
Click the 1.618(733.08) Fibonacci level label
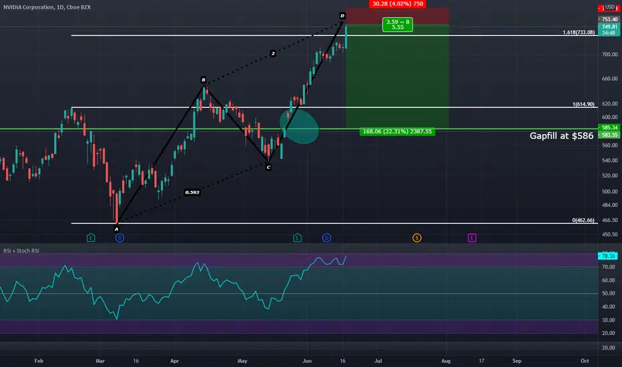pyautogui.click(x=579, y=32)
